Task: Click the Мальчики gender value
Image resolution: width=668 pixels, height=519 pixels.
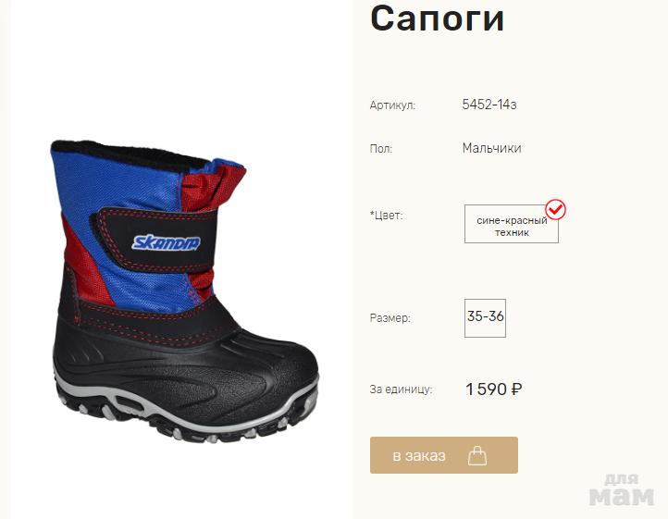Action: pos(491,148)
